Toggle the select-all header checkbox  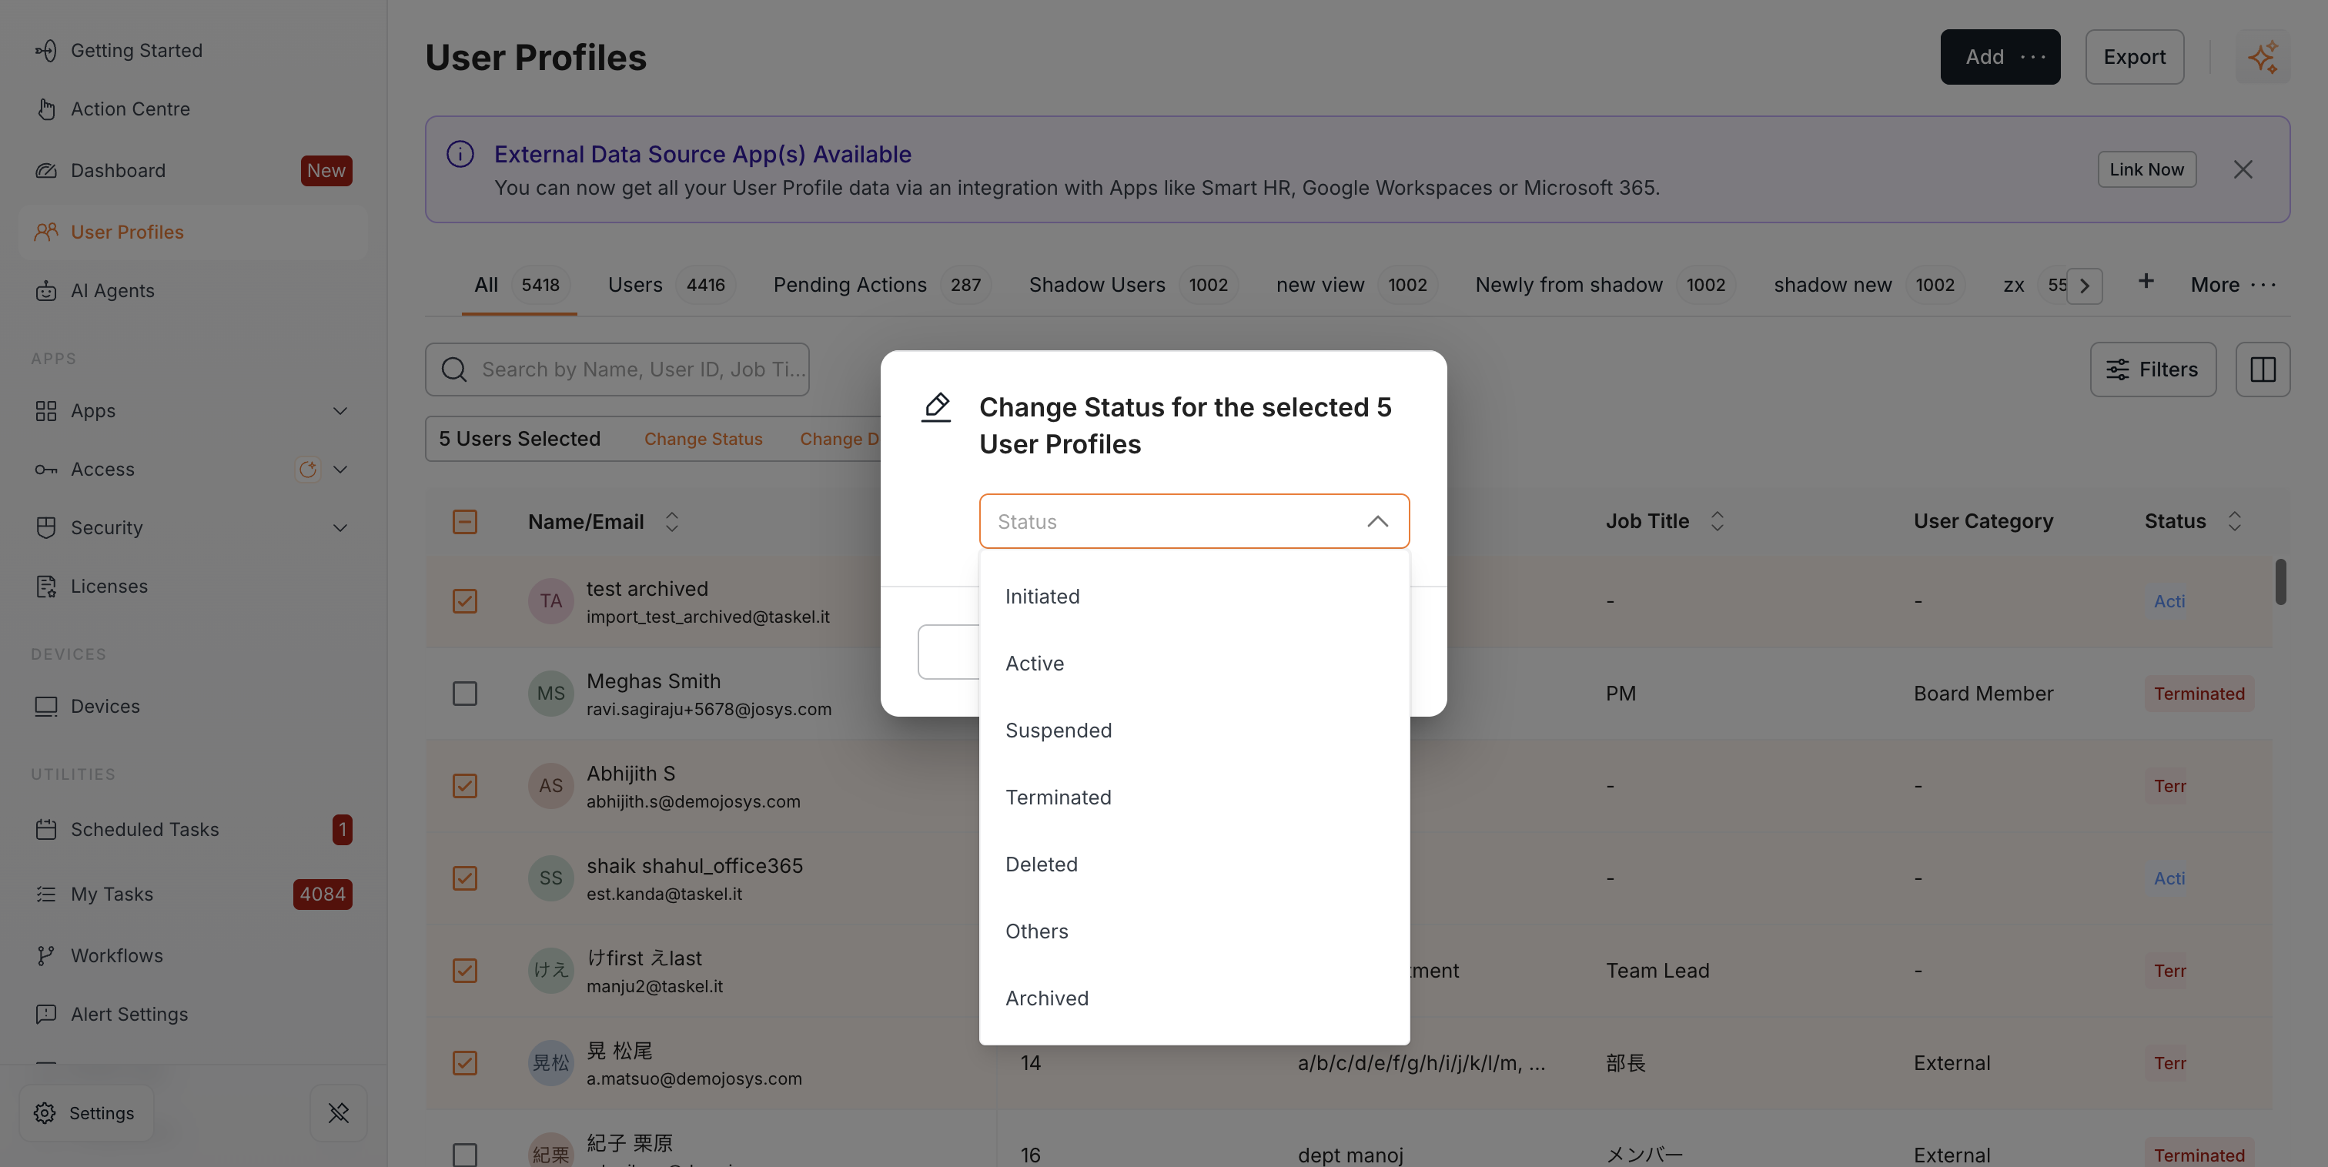(x=464, y=522)
